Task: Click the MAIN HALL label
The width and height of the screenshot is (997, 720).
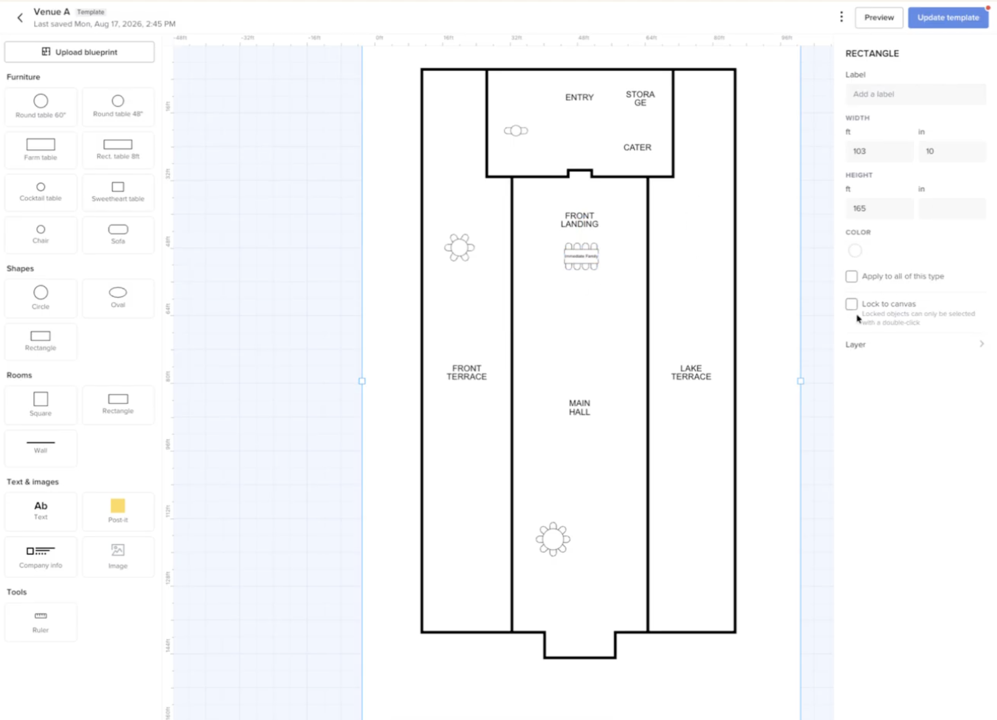Action: (x=579, y=407)
